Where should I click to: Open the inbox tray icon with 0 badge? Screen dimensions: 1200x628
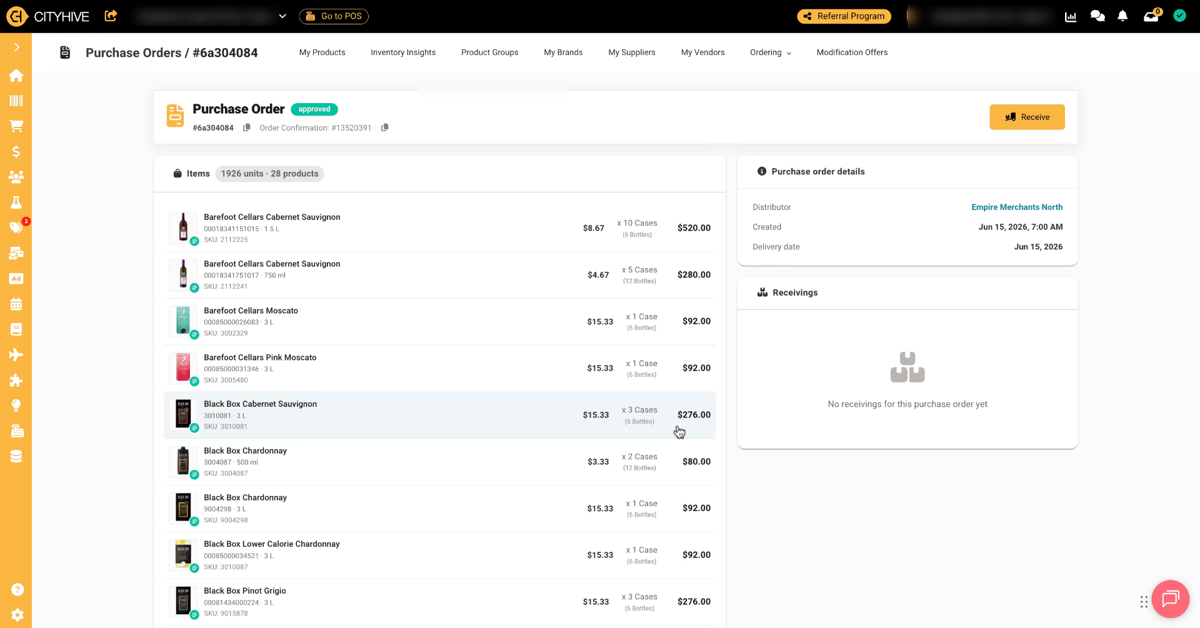[x=1151, y=16]
